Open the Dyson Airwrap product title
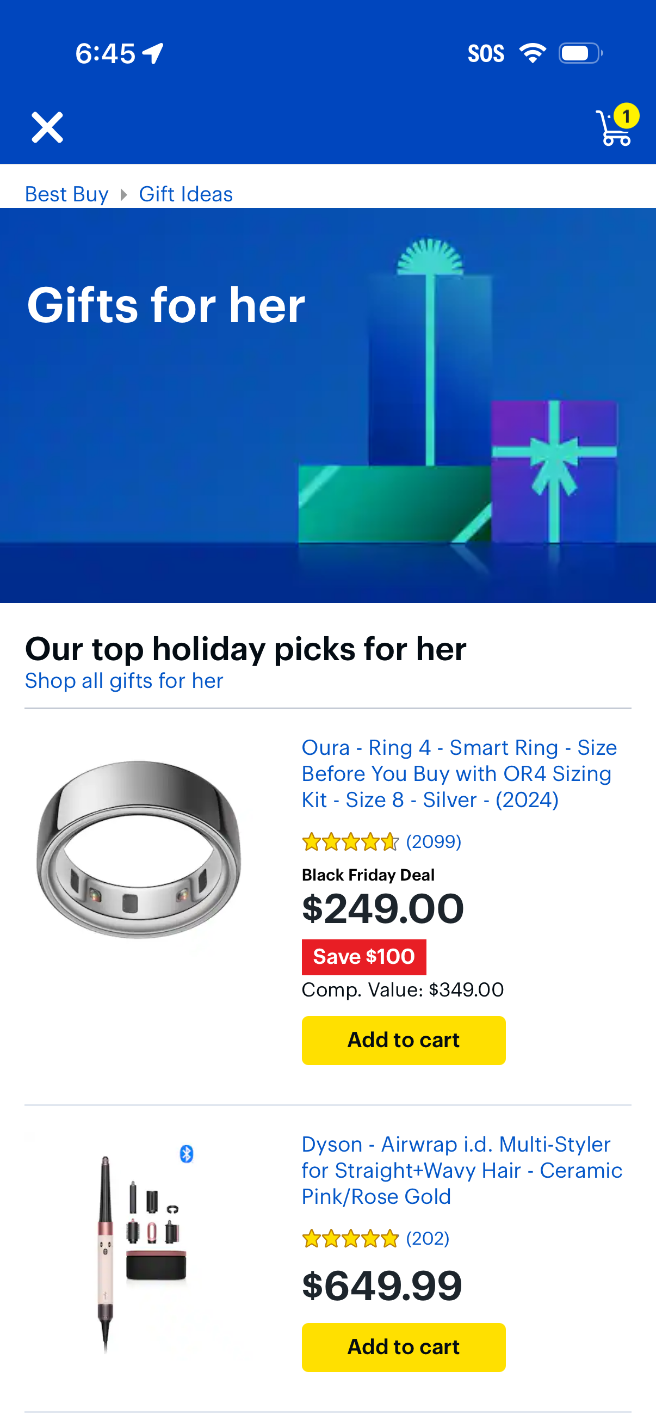 [462, 1172]
